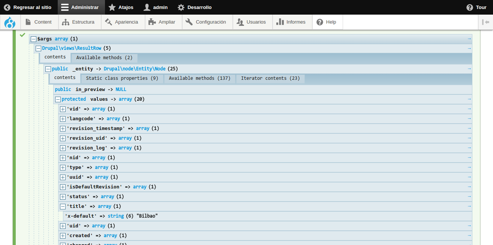Click the Atajos star icon
This screenshot has width=493, height=245.
pyautogui.click(x=112, y=7)
